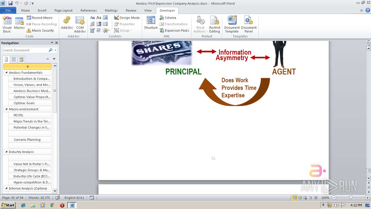Switch to the Page Layout tab
Image resolution: width=371 pixels, height=209 pixels.
63,10
